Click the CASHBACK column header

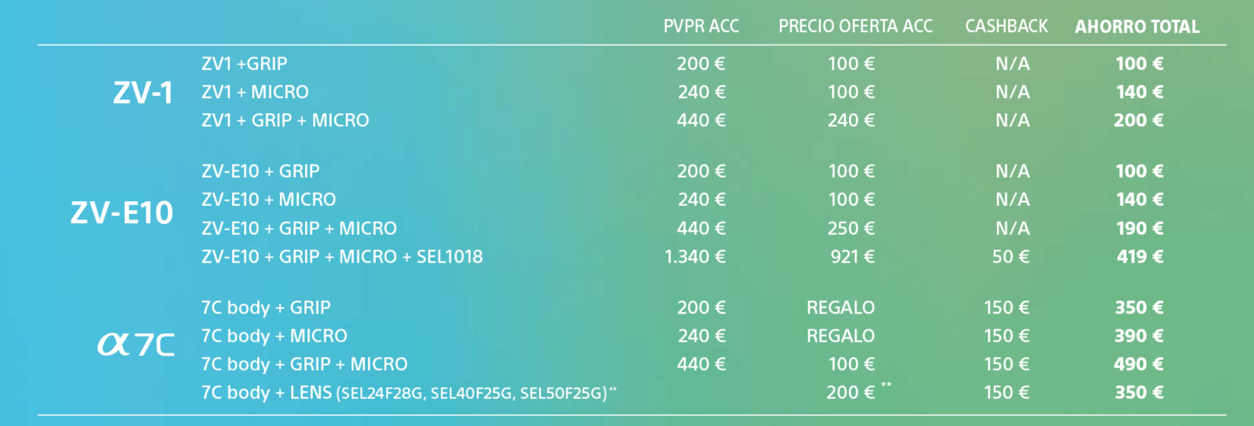tap(1006, 27)
